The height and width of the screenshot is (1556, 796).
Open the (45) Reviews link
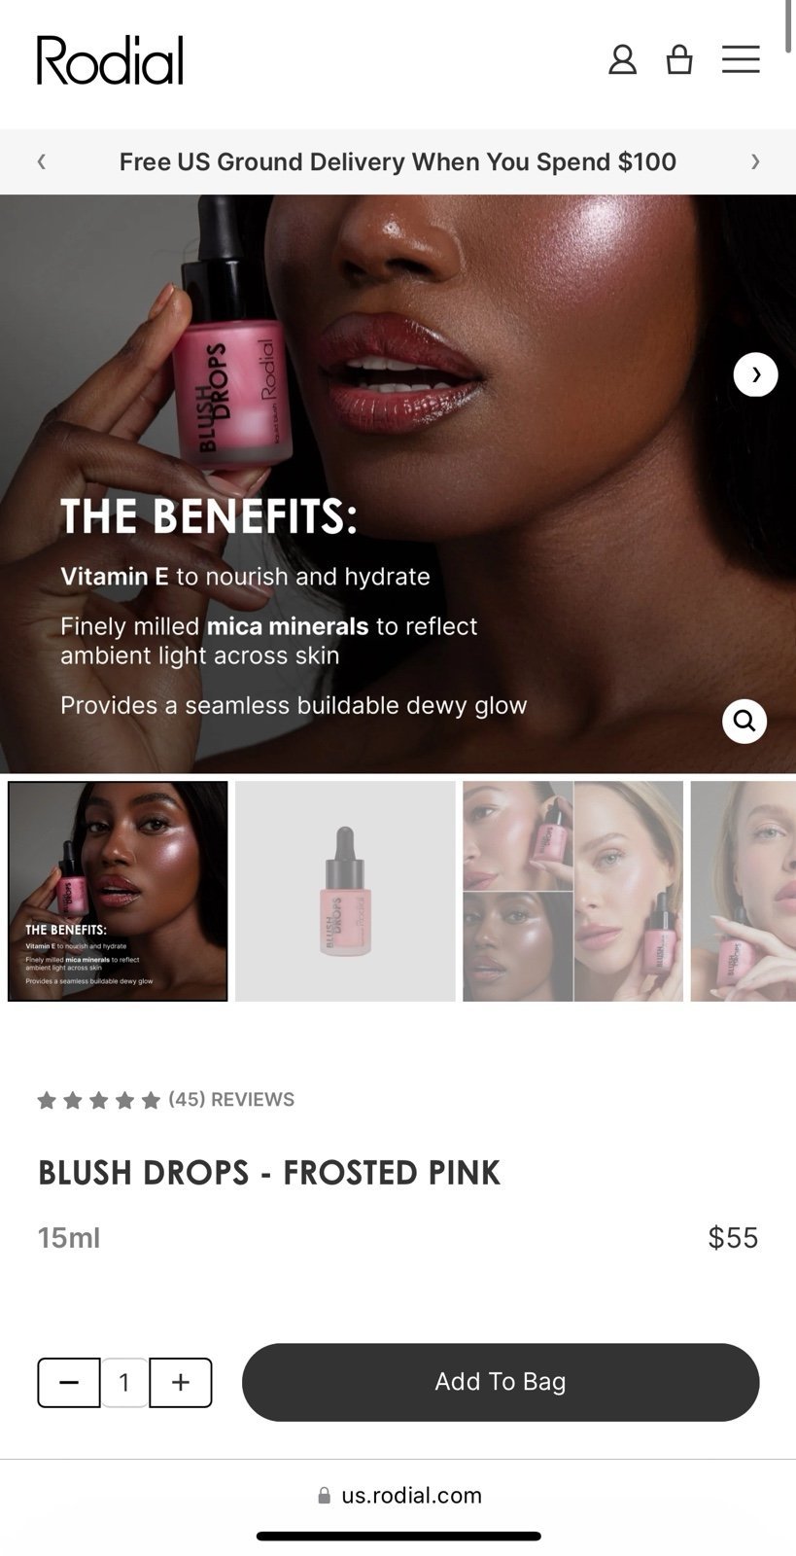click(231, 1099)
